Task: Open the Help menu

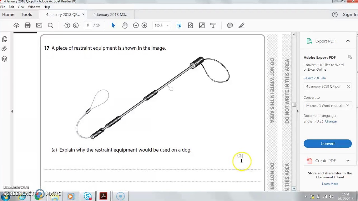Action: [x=47, y=7]
